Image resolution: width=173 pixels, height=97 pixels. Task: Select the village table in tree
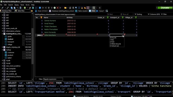point(10,44)
